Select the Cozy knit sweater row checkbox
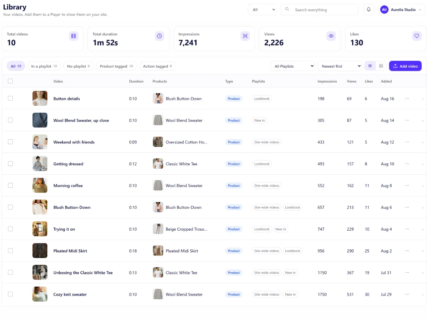 coord(11,294)
